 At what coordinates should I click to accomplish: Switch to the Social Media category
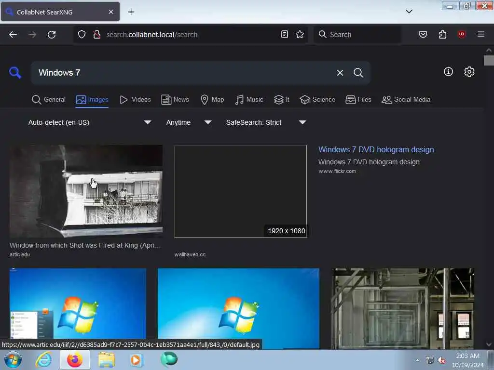406,100
